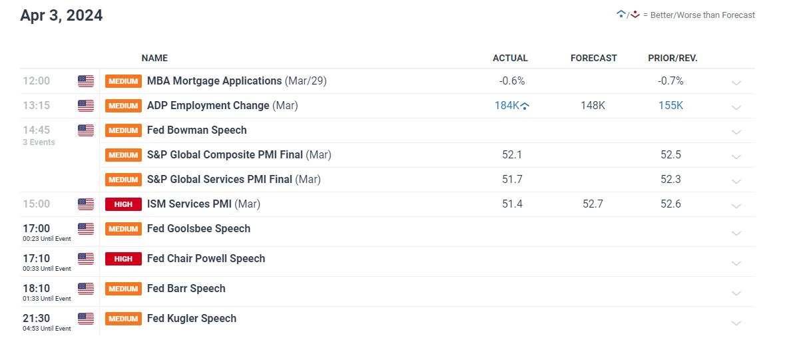The height and width of the screenshot is (346, 793).
Task: Click the MEDIUM badge on Fed Bowman Speech
Action: (x=123, y=130)
